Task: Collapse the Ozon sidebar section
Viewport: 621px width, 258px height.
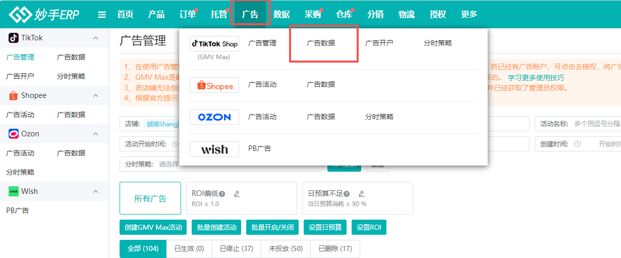Action: [x=95, y=134]
